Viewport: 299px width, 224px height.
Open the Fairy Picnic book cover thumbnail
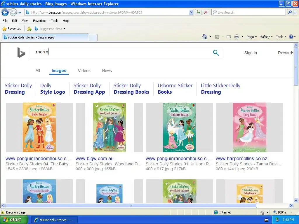coord(250,127)
